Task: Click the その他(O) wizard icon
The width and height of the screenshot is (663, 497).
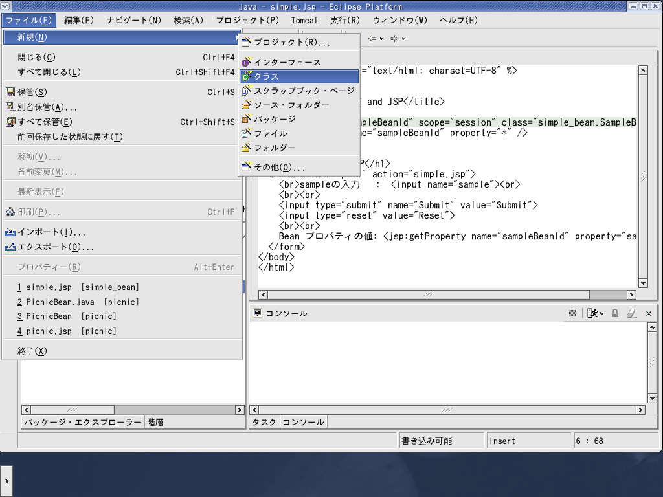Action: coord(246,168)
